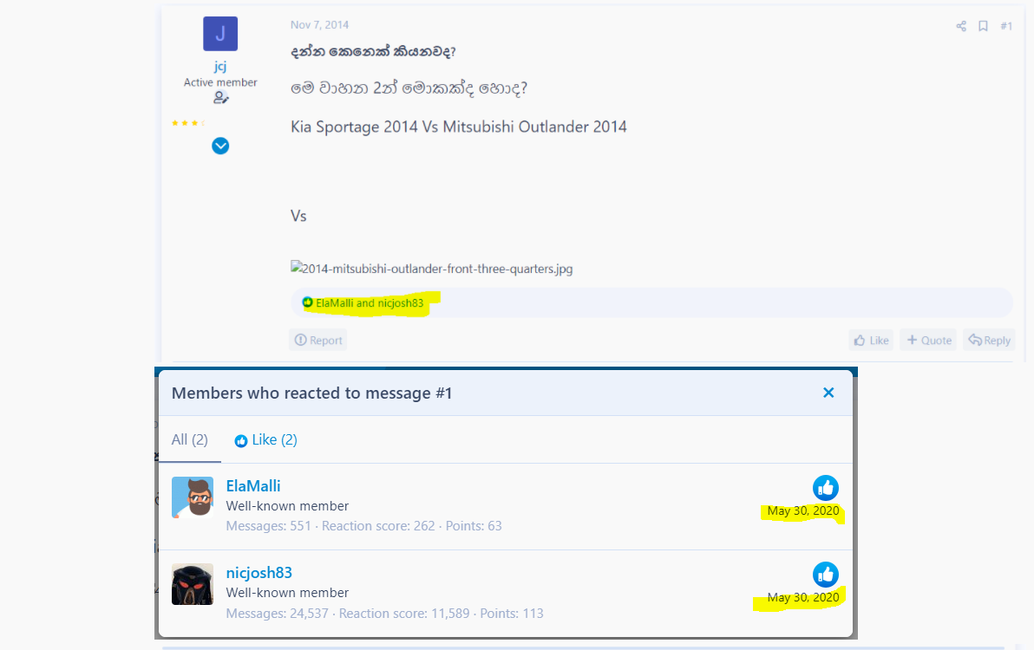The height and width of the screenshot is (650, 1034).
Task: Select 'Reaction score: 11,589' in nicjosh83's row
Action: [404, 613]
